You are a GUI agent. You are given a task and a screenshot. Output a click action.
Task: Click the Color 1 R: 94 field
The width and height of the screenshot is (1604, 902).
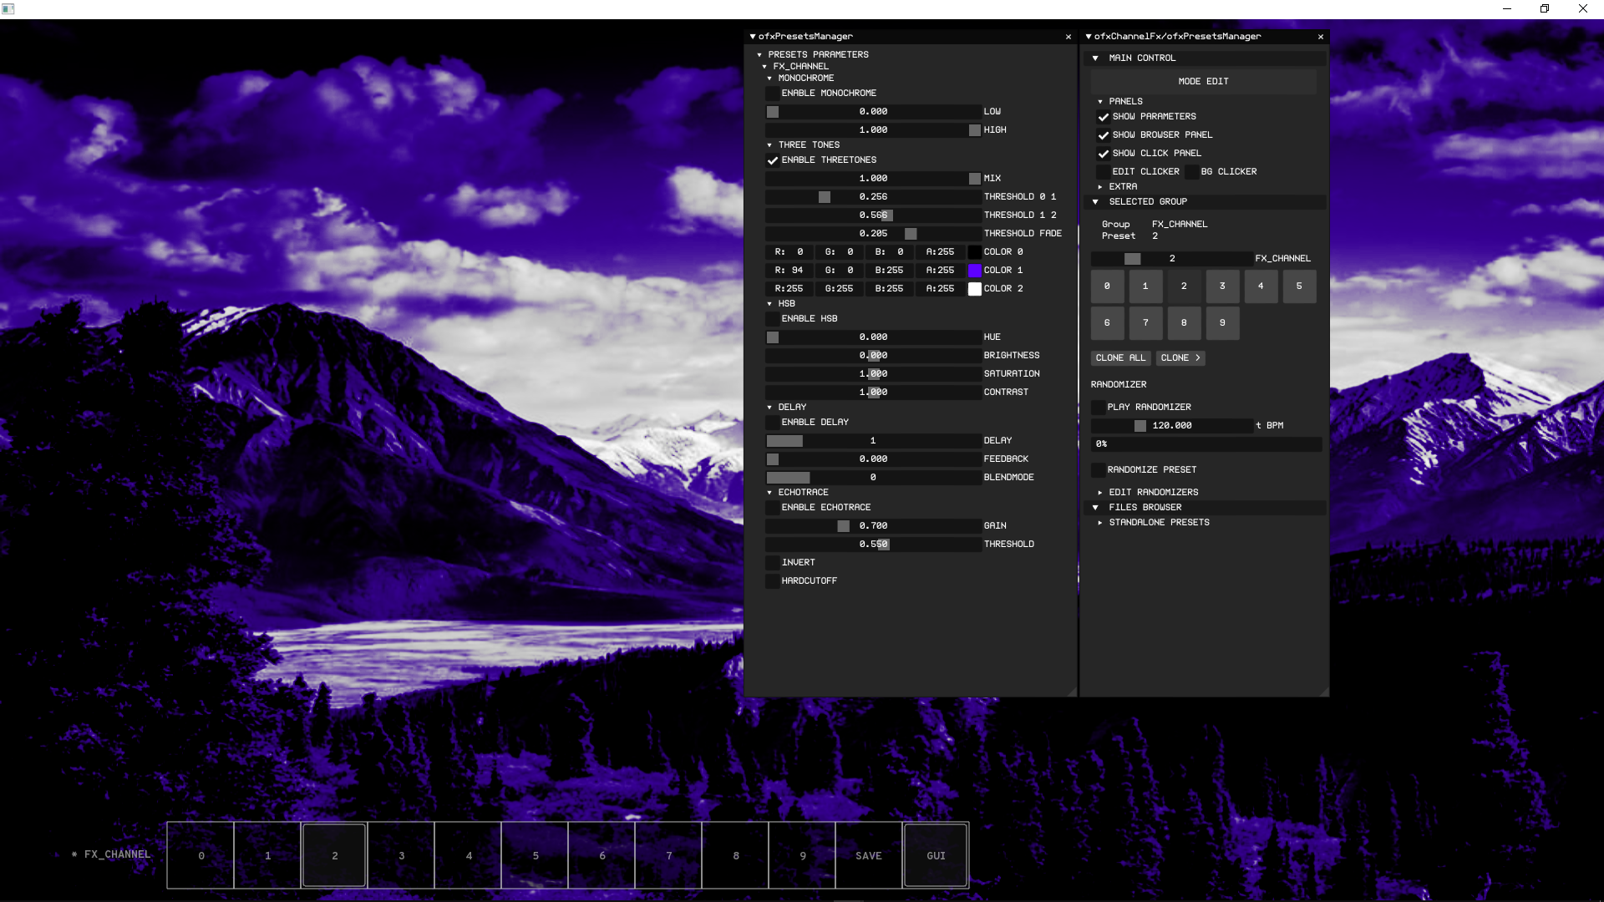click(x=789, y=271)
